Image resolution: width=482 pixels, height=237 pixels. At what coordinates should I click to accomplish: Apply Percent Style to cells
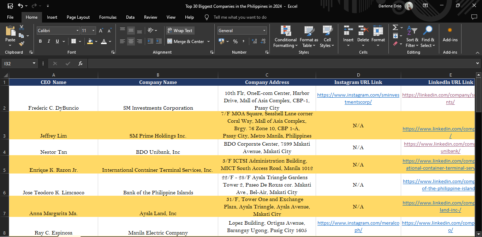pyautogui.click(x=235, y=41)
